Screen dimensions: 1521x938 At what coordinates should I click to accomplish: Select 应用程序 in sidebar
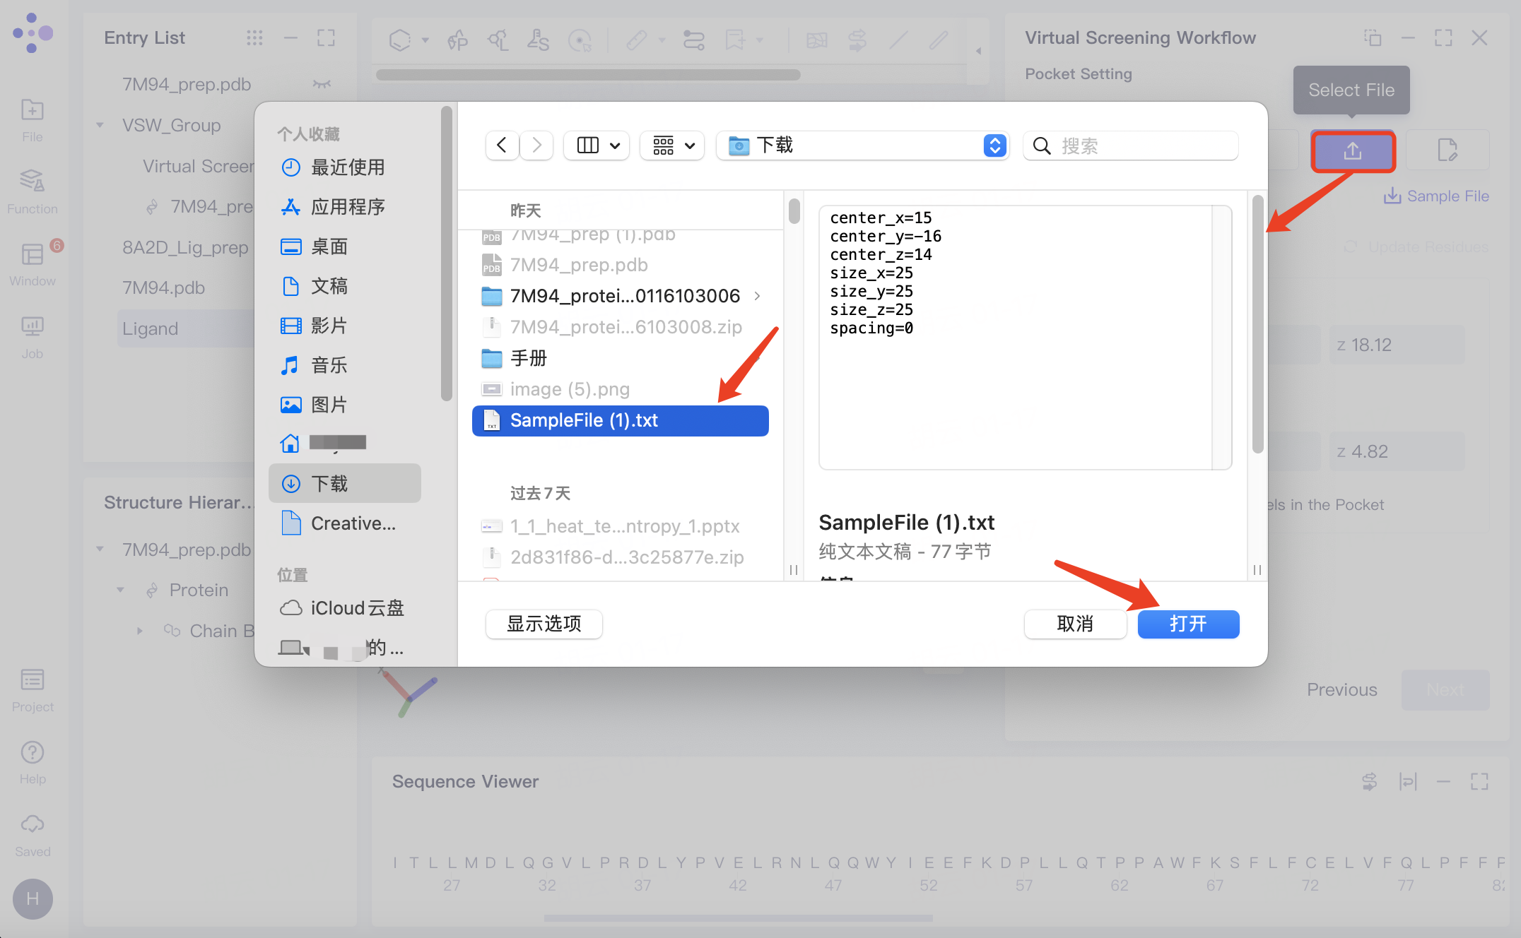coord(346,207)
